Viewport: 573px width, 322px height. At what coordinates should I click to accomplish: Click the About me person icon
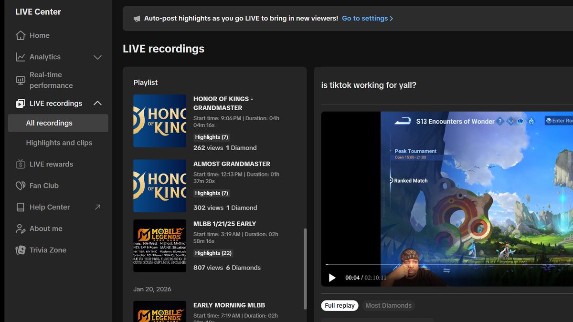coord(20,229)
